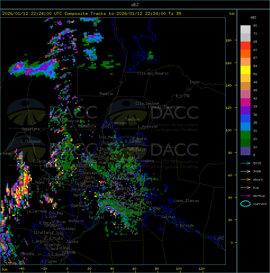The height and width of the screenshot is (273, 270).
Task: Click the 'Cto_Rey' map label
Action: pos(56,213)
